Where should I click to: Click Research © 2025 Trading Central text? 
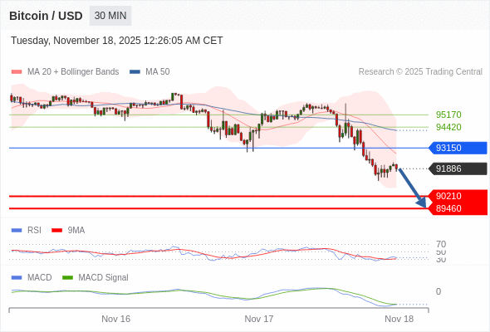coord(420,72)
